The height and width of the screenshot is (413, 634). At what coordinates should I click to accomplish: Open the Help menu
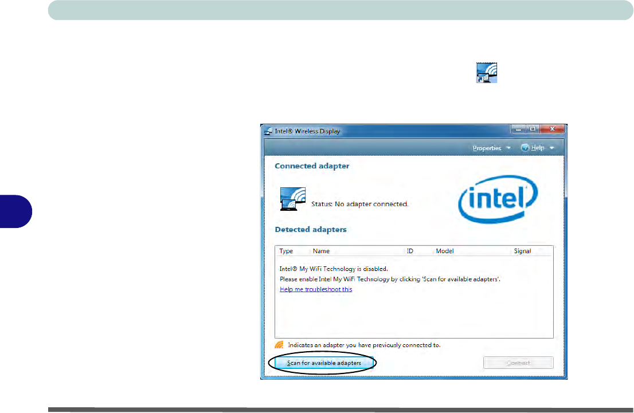pos(538,148)
